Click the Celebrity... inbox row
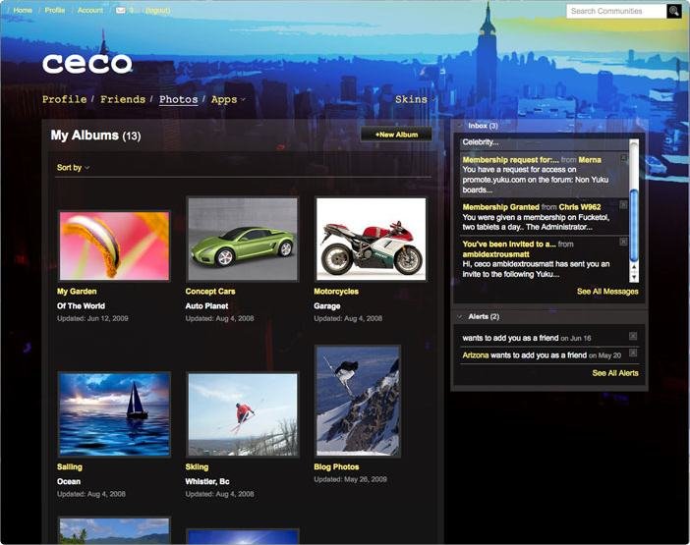This screenshot has height=545, width=690. [x=545, y=142]
